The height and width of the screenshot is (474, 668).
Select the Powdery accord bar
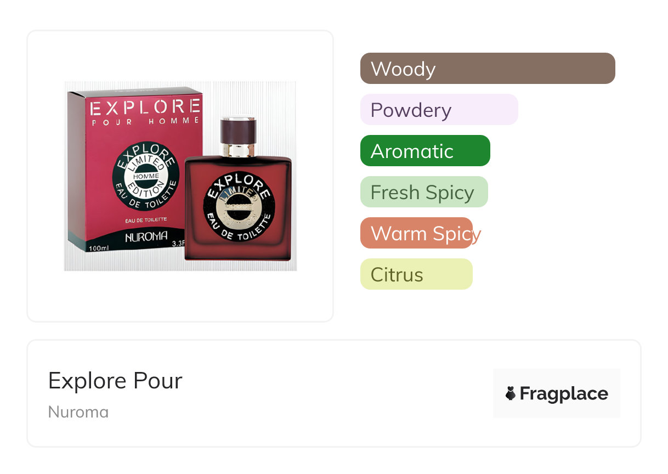tap(439, 110)
